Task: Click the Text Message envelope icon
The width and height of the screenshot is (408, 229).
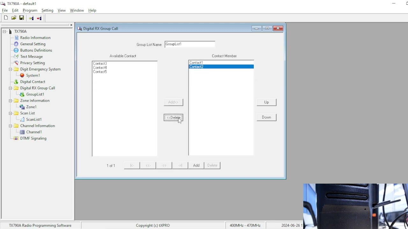Action: click(16, 57)
